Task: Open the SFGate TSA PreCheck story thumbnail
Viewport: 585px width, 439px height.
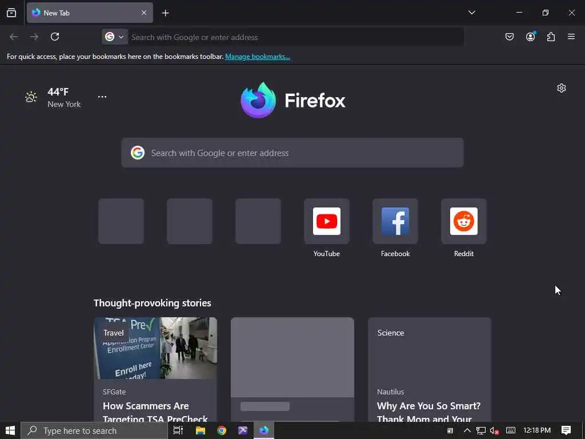Action: coord(155,348)
